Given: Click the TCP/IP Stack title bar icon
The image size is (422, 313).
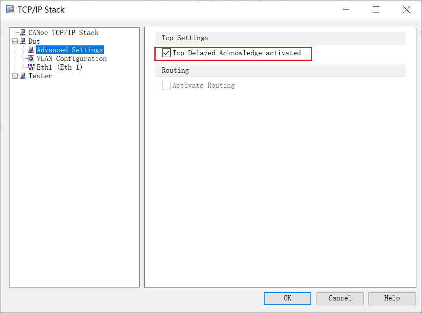Looking at the screenshot, I should 10,10.
